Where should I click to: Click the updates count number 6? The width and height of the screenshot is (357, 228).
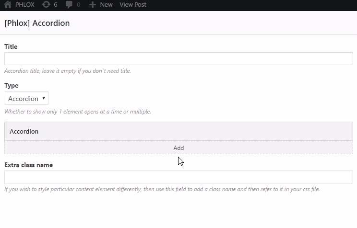tap(56, 4)
